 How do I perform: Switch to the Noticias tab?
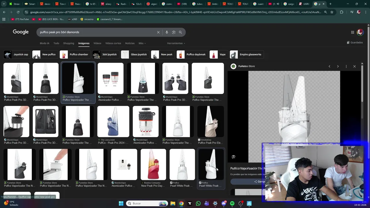pyautogui.click(x=130, y=43)
